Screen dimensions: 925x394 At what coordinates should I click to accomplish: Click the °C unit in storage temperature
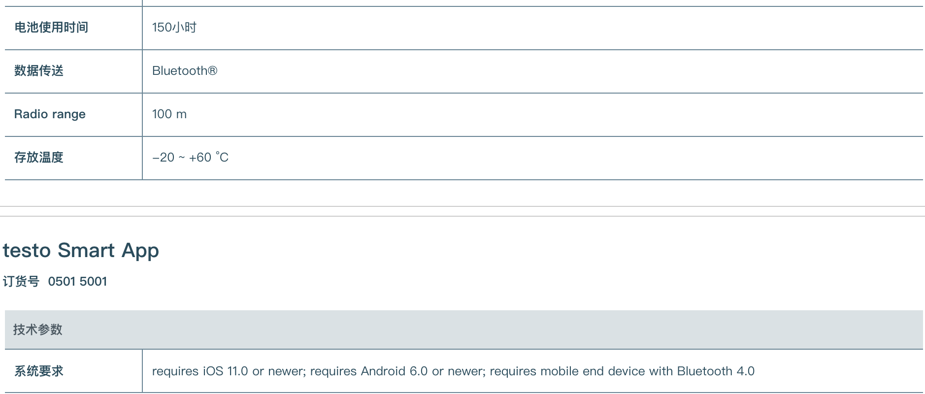coord(222,158)
